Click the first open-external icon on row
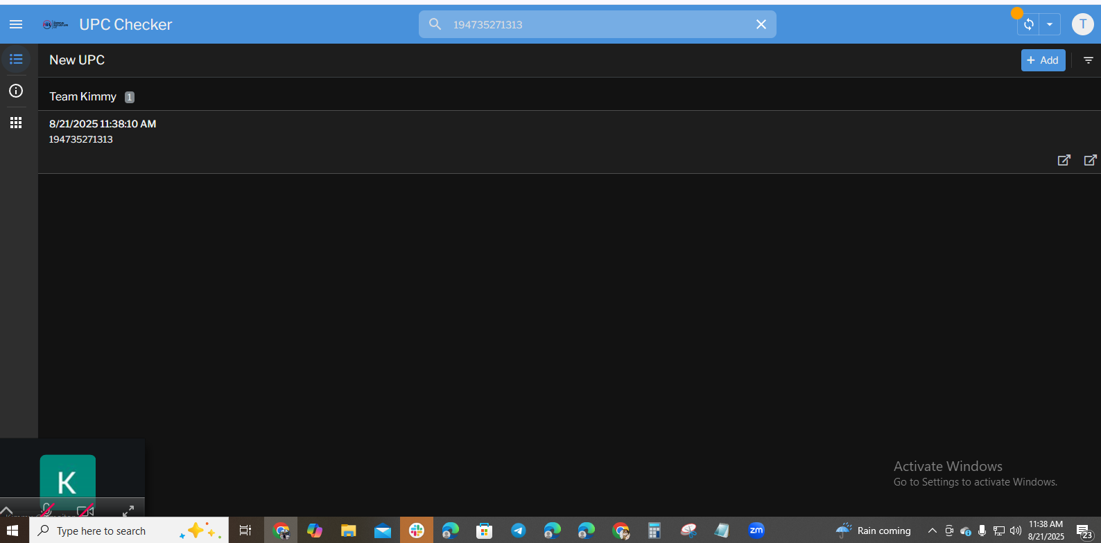Image resolution: width=1101 pixels, height=543 pixels. [x=1064, y=160]
